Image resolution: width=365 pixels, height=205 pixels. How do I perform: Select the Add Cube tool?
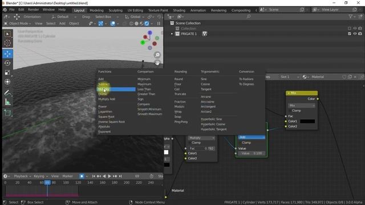click(7, 113)
